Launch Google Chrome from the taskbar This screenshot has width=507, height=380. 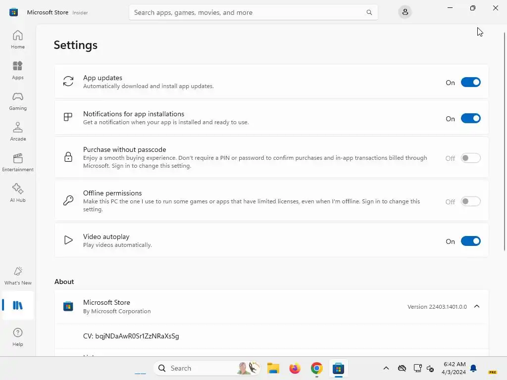point(317,368)
